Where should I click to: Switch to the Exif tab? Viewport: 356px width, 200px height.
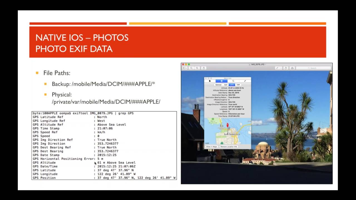pos(226,85)
